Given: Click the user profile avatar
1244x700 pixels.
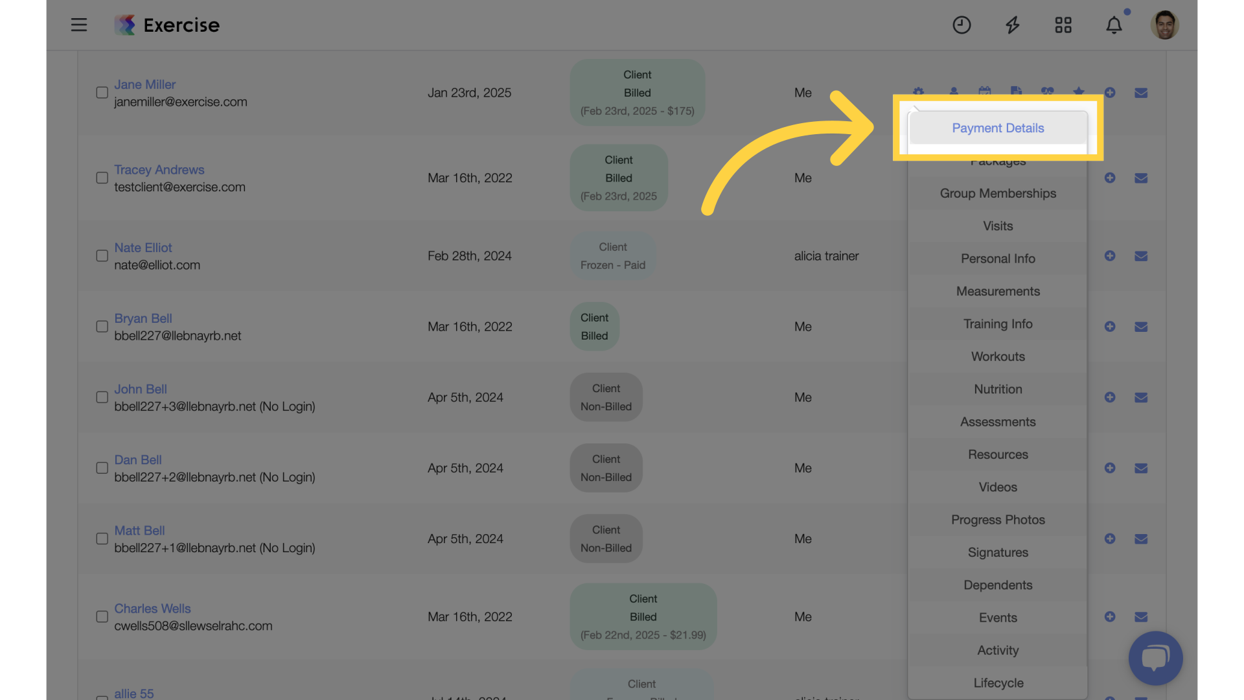Looking at the screenshot, I should point(1164,24).
